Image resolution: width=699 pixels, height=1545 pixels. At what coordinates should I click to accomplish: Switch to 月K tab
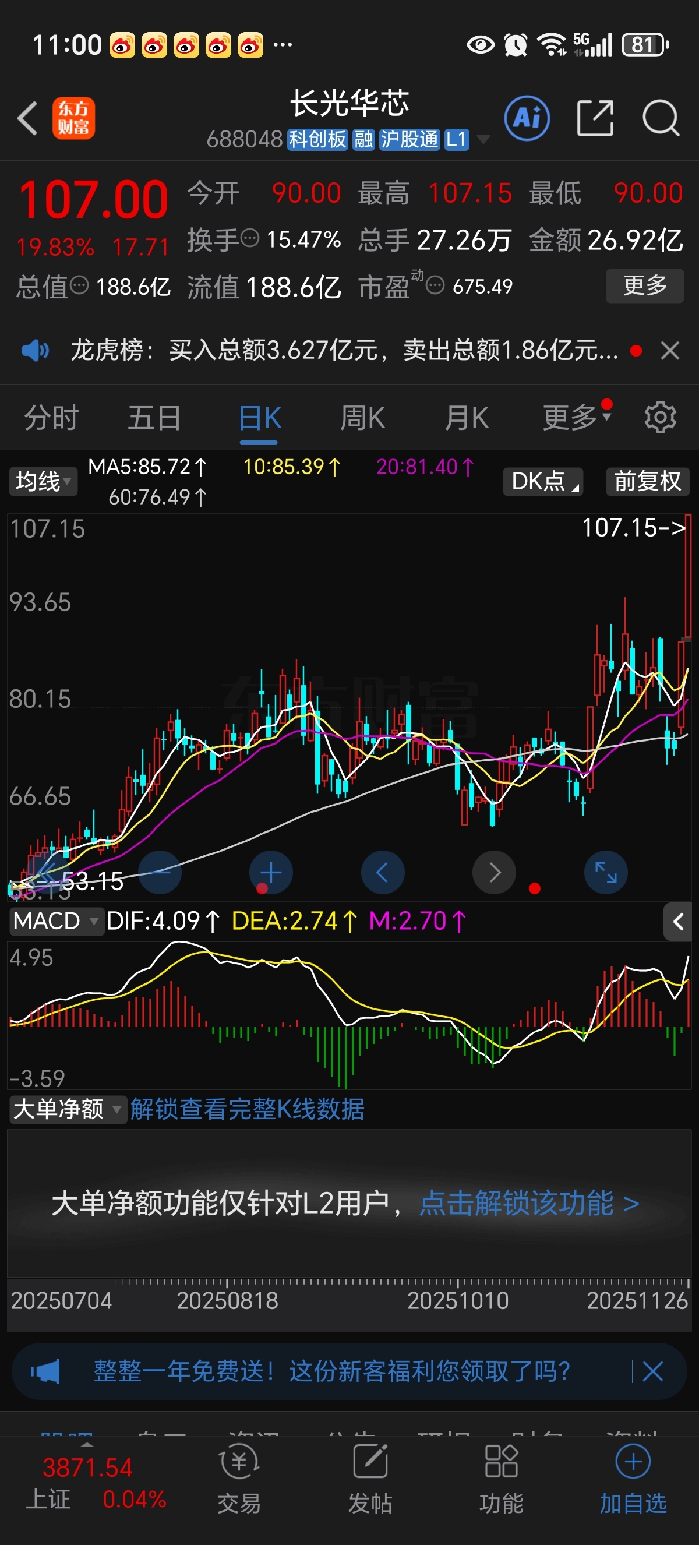coord(467,418)
